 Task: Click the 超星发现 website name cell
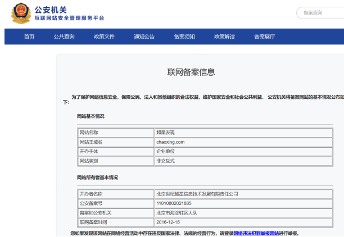166,133
